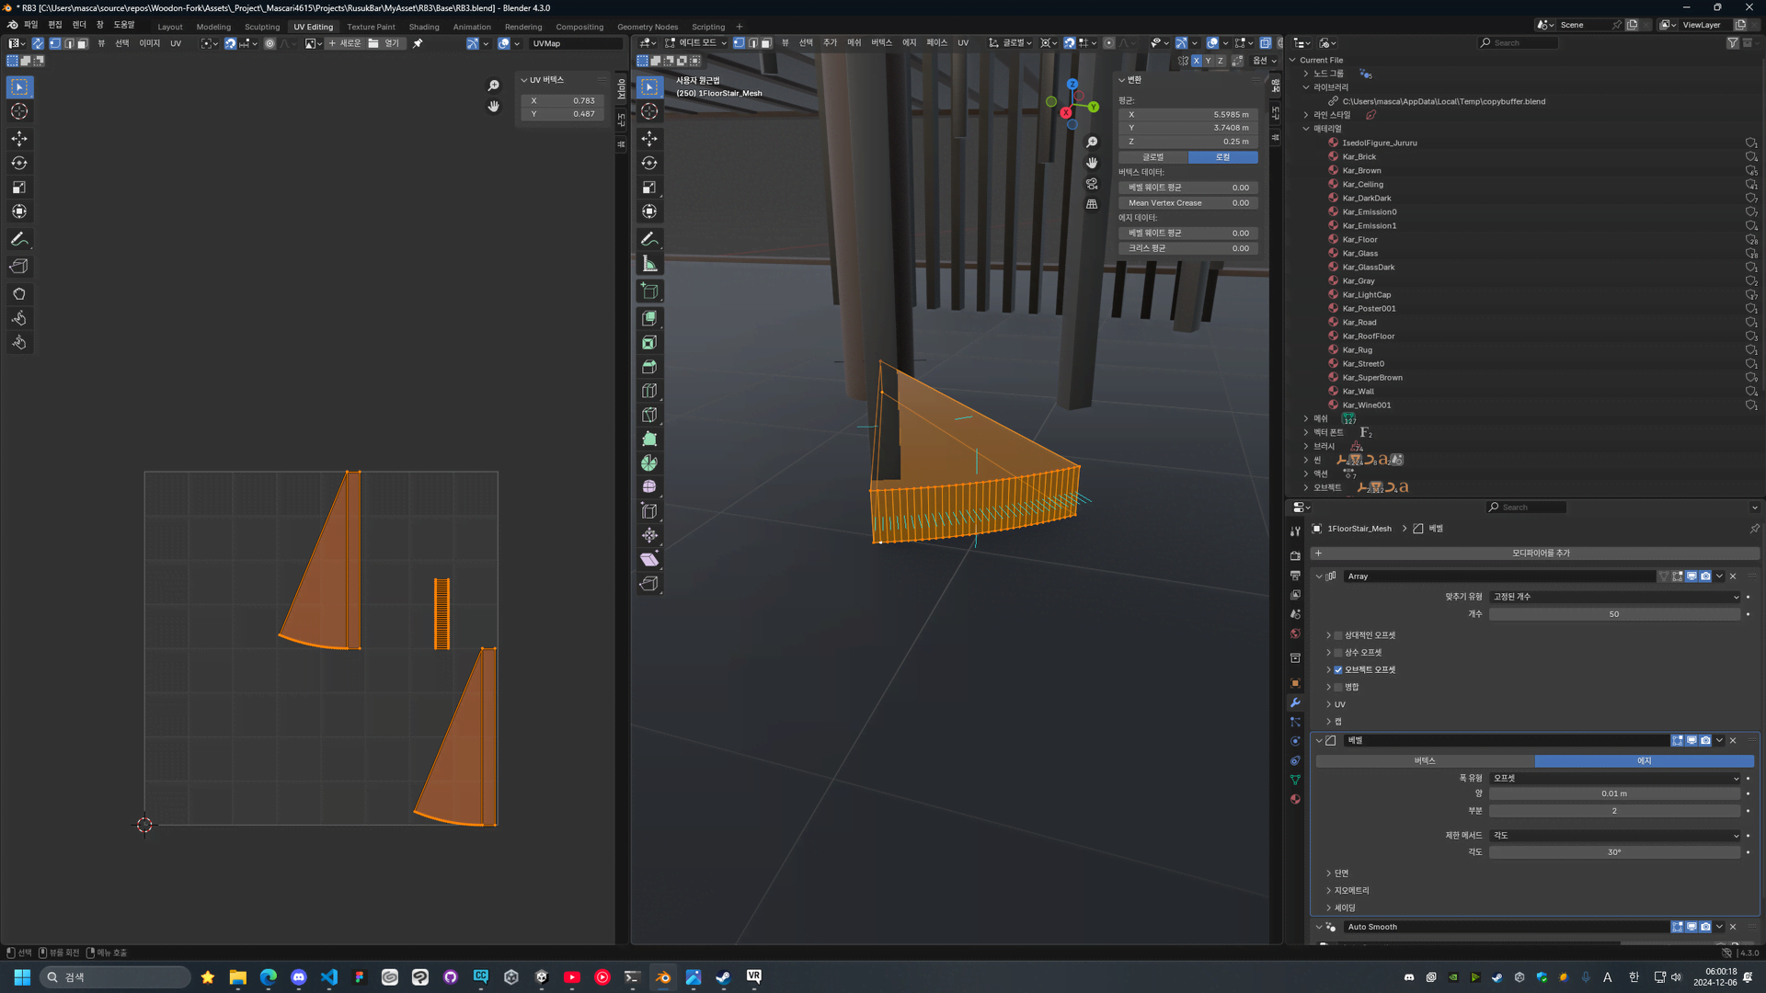This screenshot has height=993, width=1766.
Task: Click the 모디파이어를 추가 button
Action: coord(1540,554)
